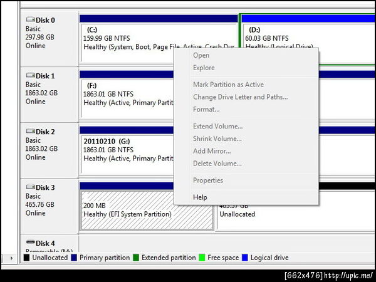This screenshot has width=376, height=282.
Task: Click the Disk 3 Basic type label
Action: [x=33, y=196]
